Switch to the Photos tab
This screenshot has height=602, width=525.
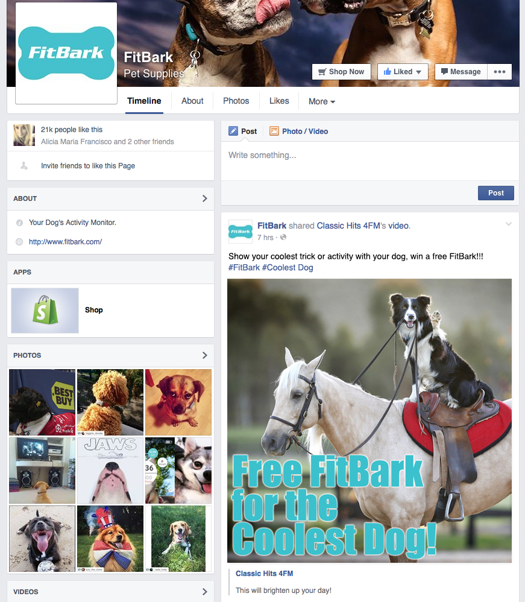tap(236, 101)
